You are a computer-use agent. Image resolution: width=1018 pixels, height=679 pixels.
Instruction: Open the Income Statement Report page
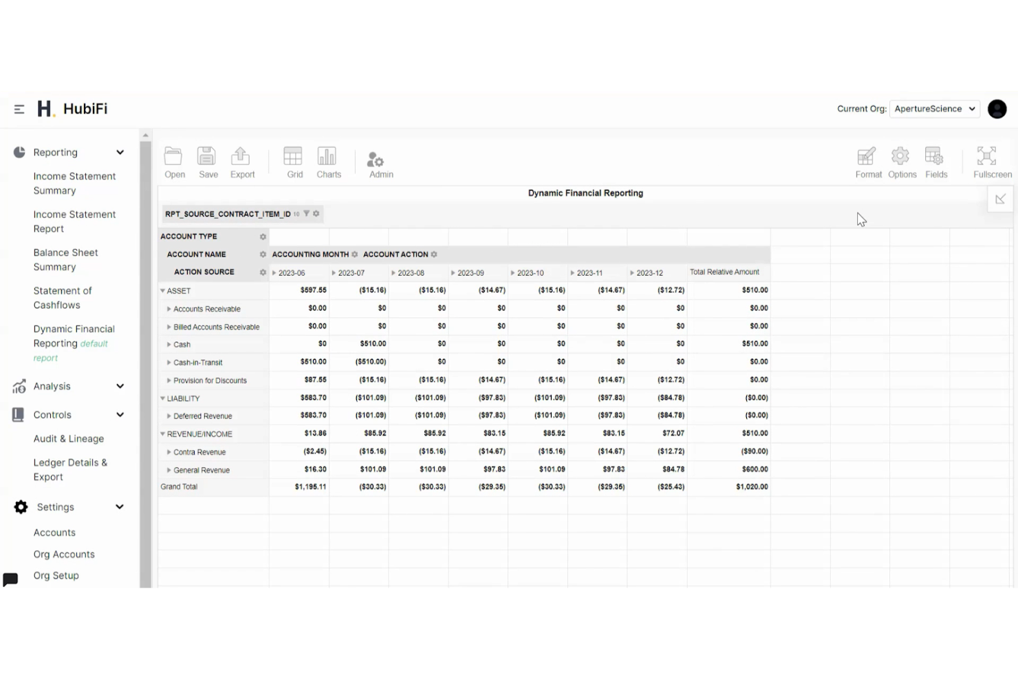[74, 221]
